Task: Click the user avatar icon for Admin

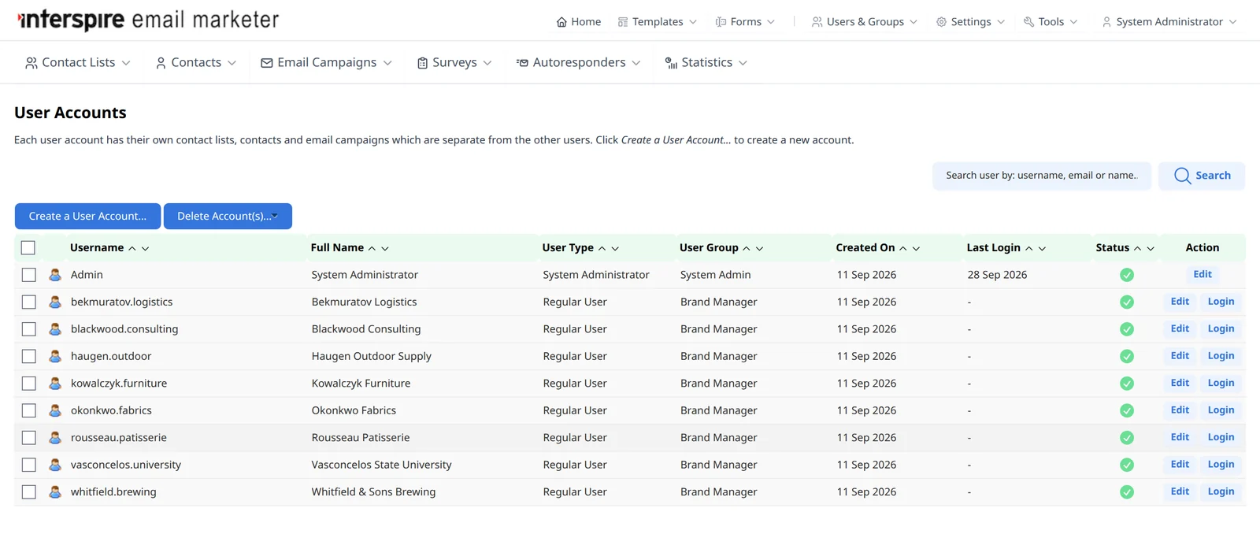Action: (x=55, y=275)
